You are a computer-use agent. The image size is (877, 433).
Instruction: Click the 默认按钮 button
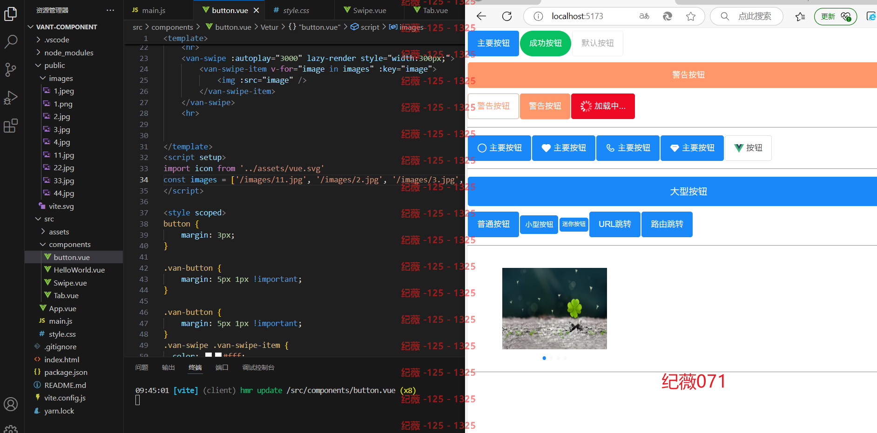pyautogui.click(x=597, y=43)
